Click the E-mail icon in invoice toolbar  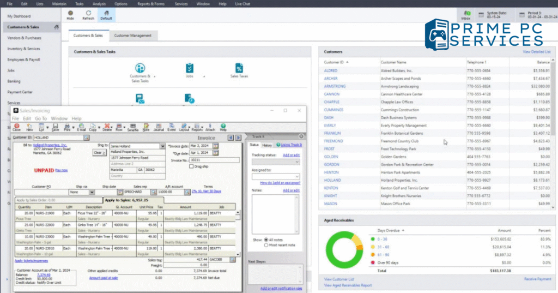pyautogui.click(x=81, y=127)
